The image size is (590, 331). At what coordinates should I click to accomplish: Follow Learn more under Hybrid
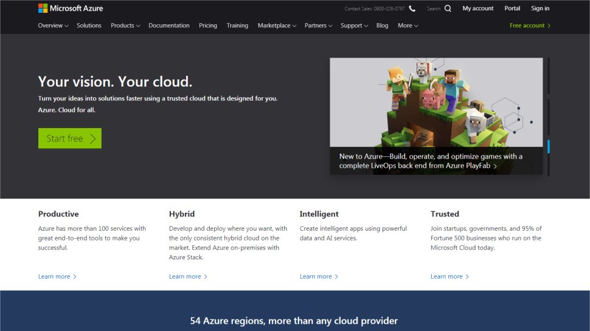[x=185, y=277]
